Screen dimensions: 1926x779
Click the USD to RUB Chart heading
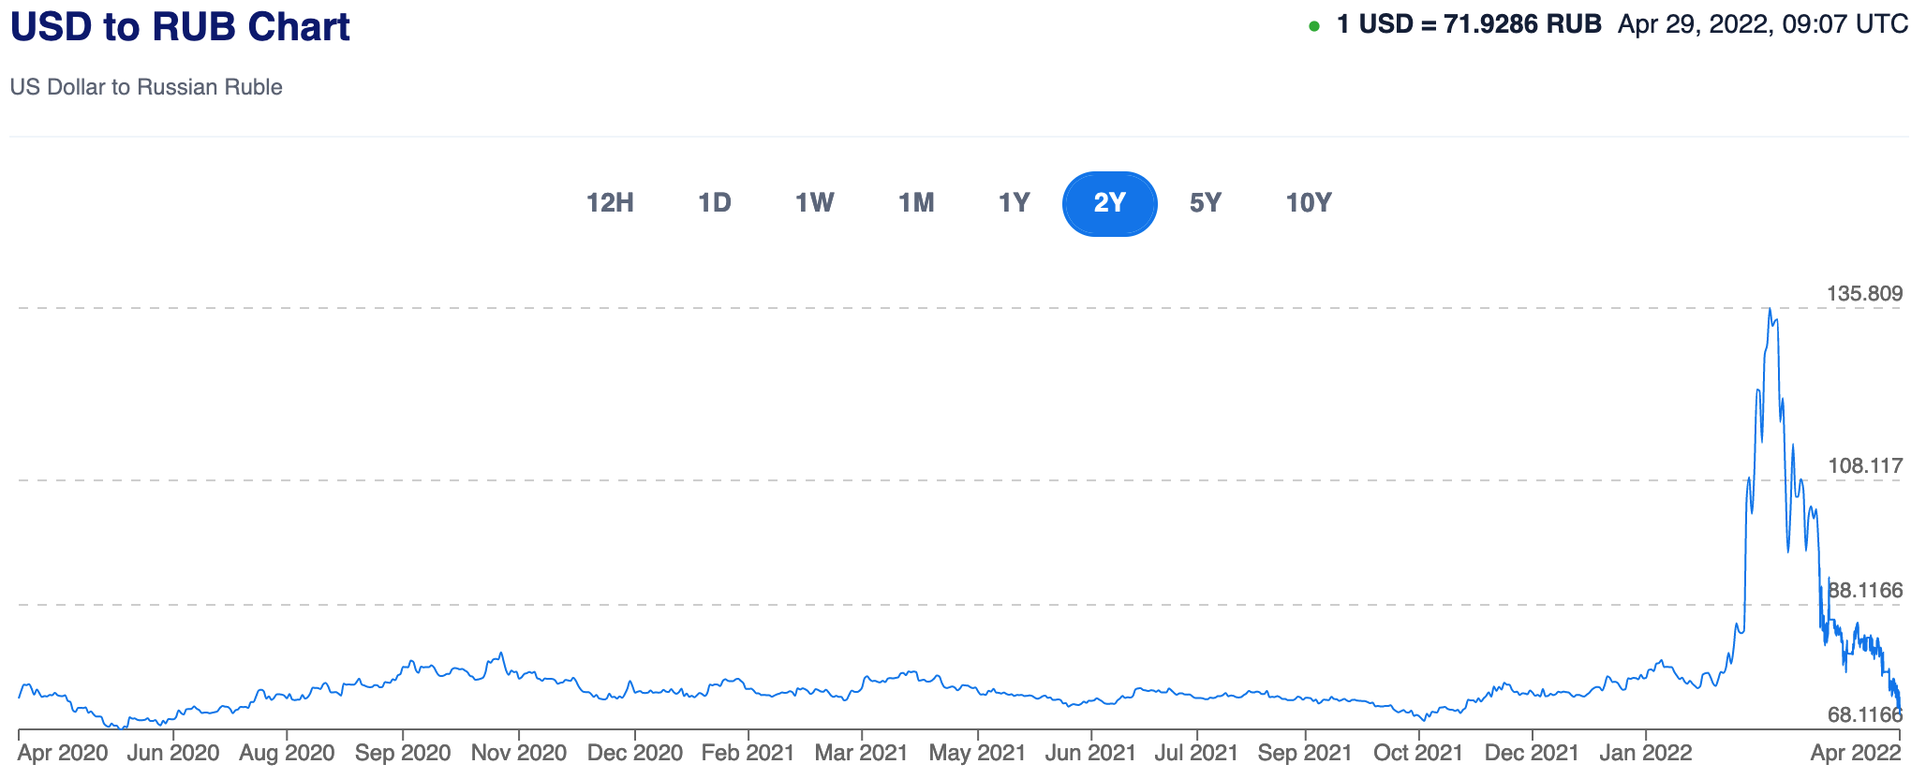[180, 27]
